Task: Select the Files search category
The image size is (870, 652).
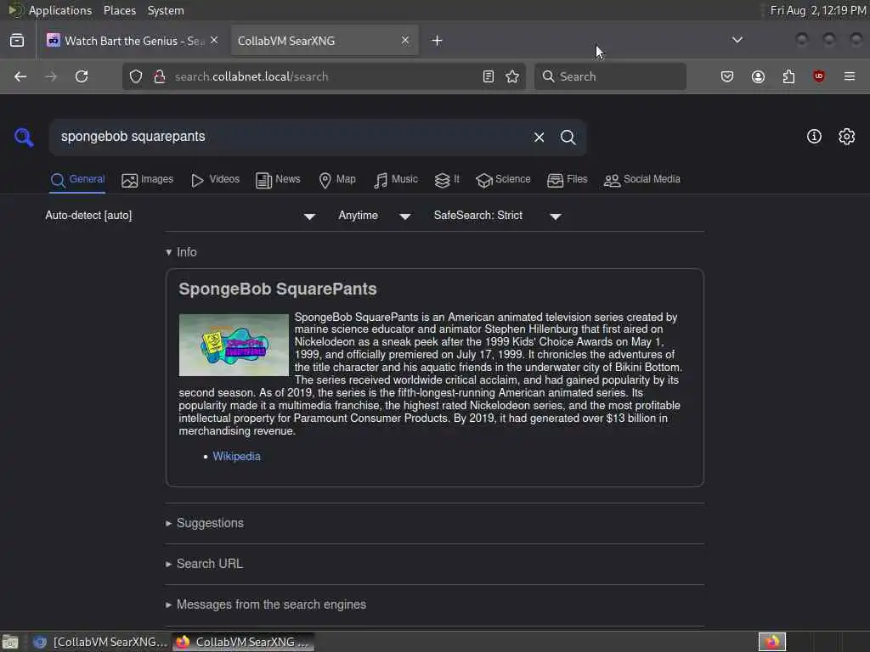Action: 567,180
